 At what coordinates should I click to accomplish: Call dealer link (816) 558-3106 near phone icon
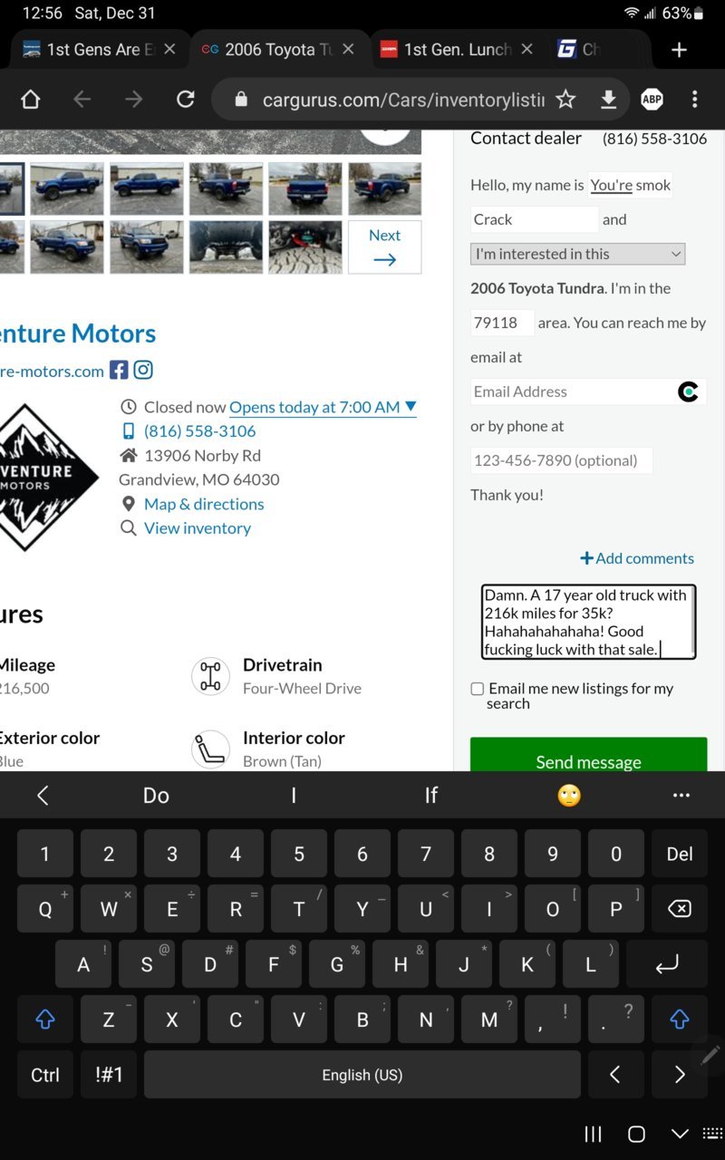199,431
